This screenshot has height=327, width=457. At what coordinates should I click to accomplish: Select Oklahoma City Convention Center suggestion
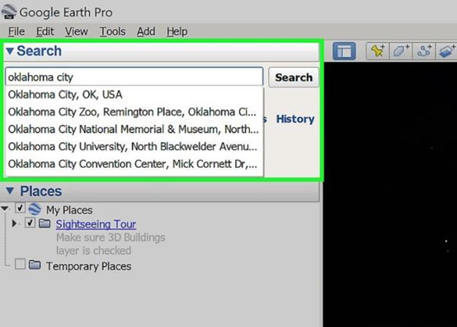pyautogui.click(x=134, y=164)
